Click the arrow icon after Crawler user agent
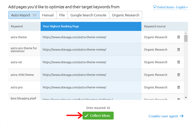The image size is (196, 126). coord(182,116)
